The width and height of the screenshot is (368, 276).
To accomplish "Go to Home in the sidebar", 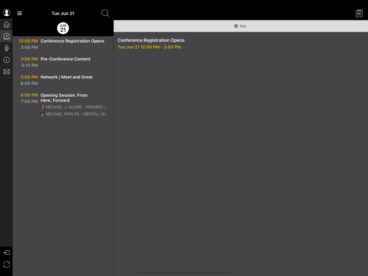I will click(6, 24).
